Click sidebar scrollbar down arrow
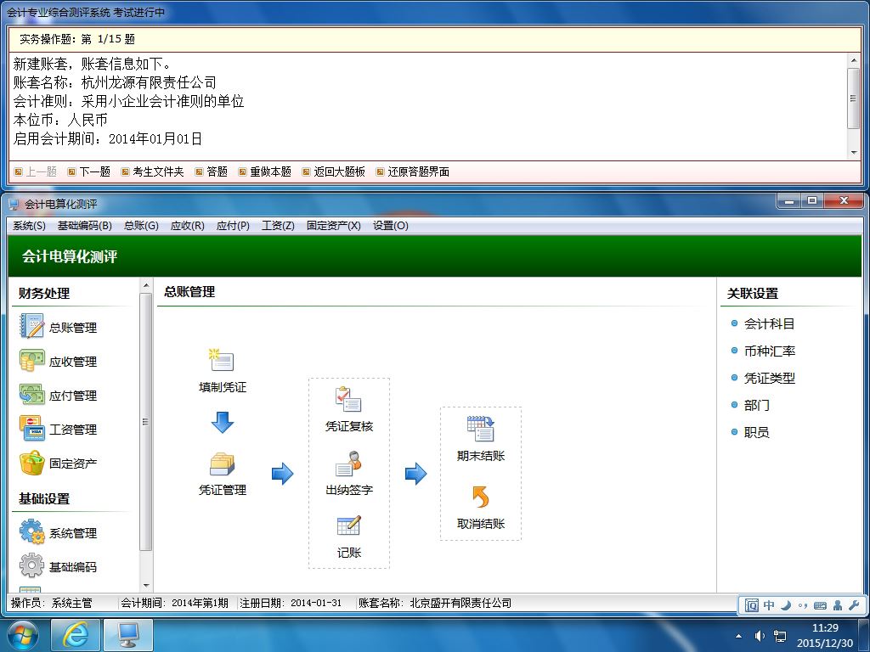Viewport: 870px width, 652px height. pos(146,586)
